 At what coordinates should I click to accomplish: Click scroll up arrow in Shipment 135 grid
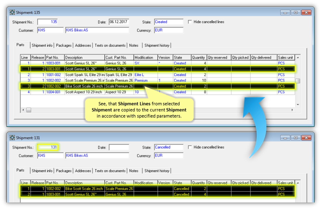tap(298, 58)
